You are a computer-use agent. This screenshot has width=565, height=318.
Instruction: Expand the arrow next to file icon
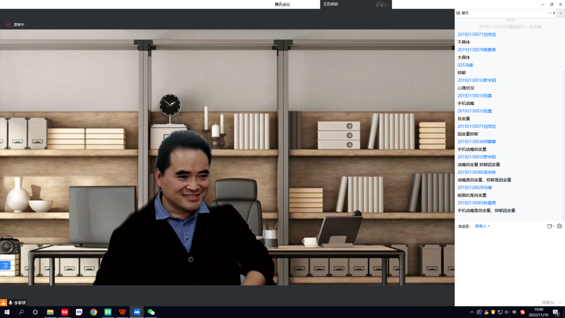point(554,226)
